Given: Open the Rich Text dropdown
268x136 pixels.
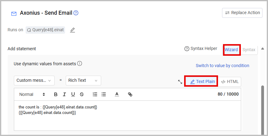Looking at the screenshot, I should click(83, 81).
